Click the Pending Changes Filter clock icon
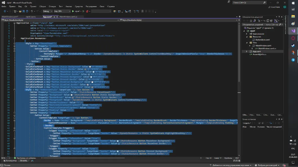Image resolution: width=298 pixels, height=167 pixels. (259, 21)
